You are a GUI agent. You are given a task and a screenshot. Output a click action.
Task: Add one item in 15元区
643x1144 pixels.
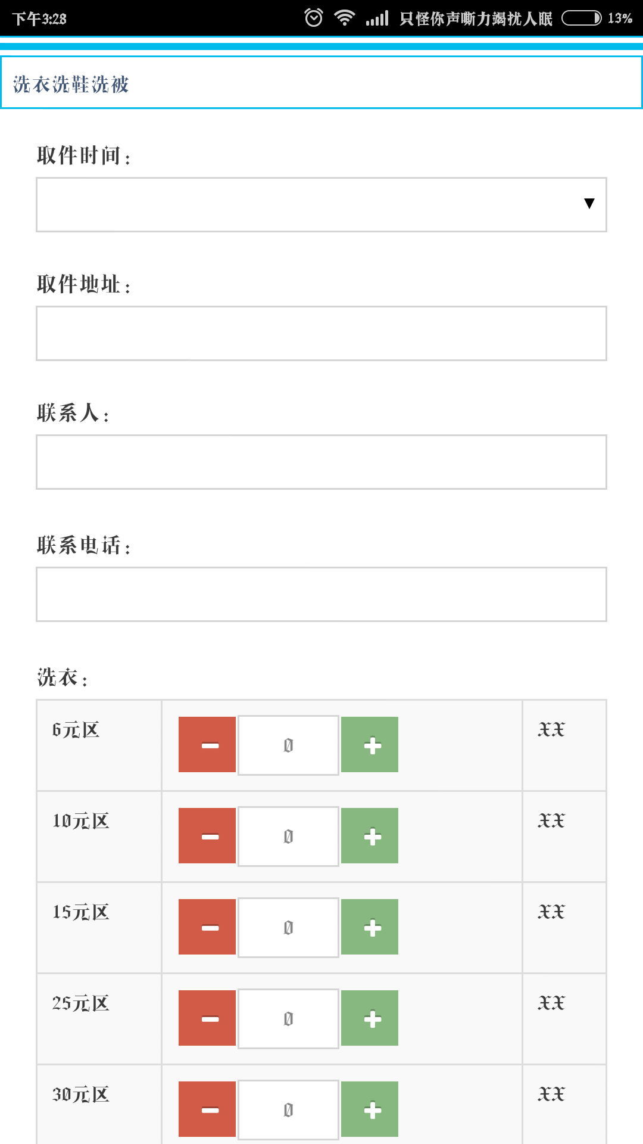370,927
